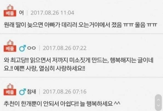Click the male gender symbol beside ㅇㅇ

point(22,48)
